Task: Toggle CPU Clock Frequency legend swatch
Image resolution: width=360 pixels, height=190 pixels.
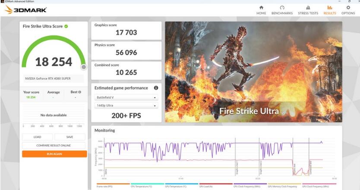Action: point(250,184)
